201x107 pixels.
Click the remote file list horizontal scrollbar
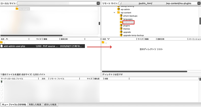coord(145,72)
